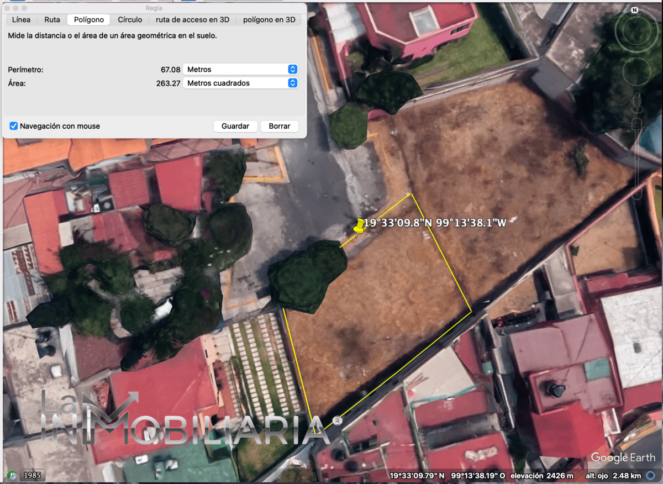663x484 pixels.
Task: Click the Regla window title
Action: [x=154, y=8]
